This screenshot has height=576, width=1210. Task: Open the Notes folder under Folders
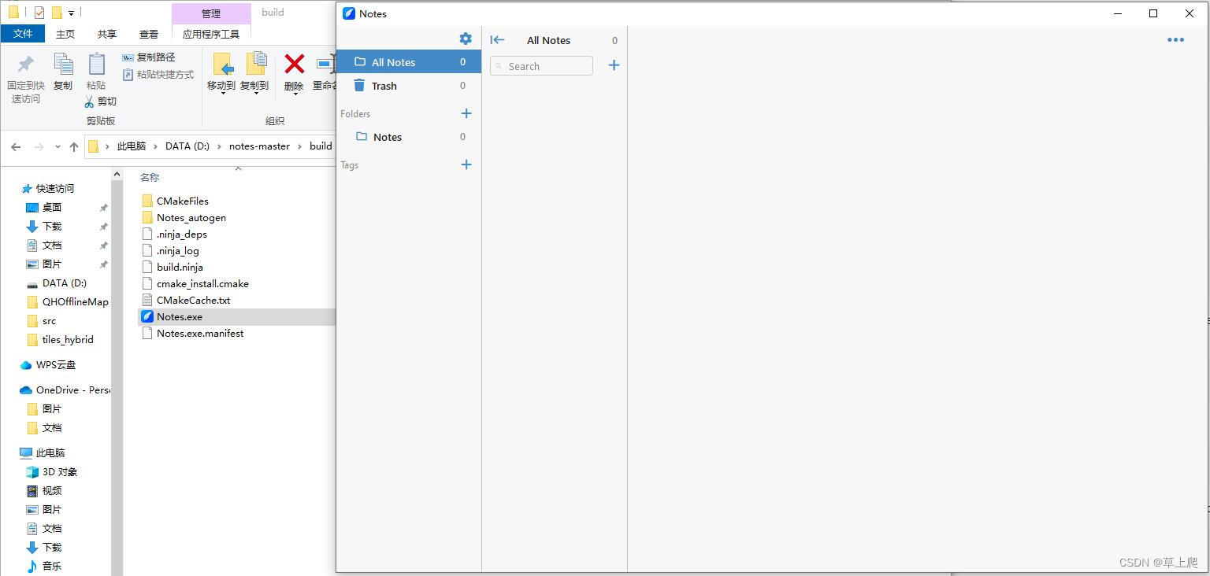(409, 137)
